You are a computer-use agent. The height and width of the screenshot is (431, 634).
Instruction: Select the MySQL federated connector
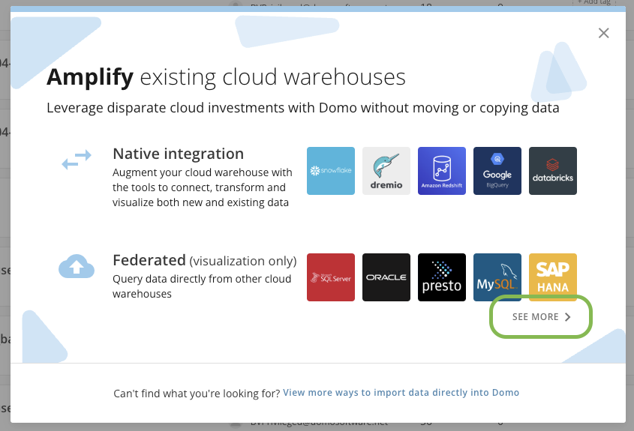click(497, 277)
